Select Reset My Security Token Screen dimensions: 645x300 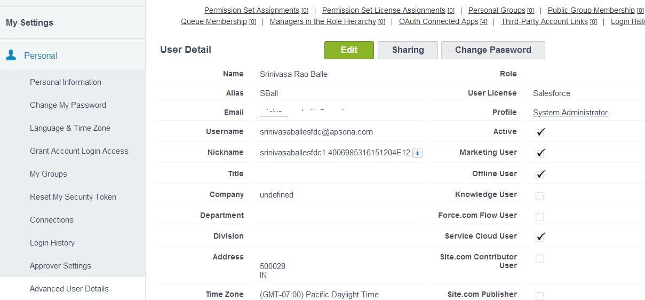pyautogui.click(x=73, y=197)
